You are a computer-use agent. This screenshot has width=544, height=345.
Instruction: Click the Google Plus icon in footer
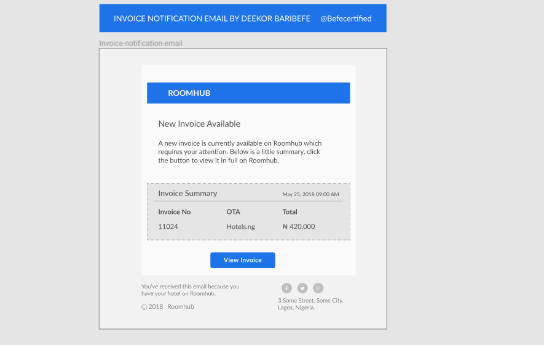point(318,288)
